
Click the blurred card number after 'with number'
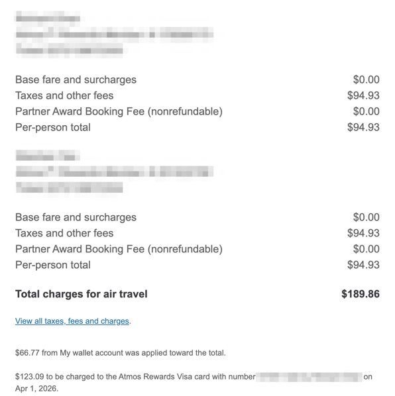click(x=309, y=377)
